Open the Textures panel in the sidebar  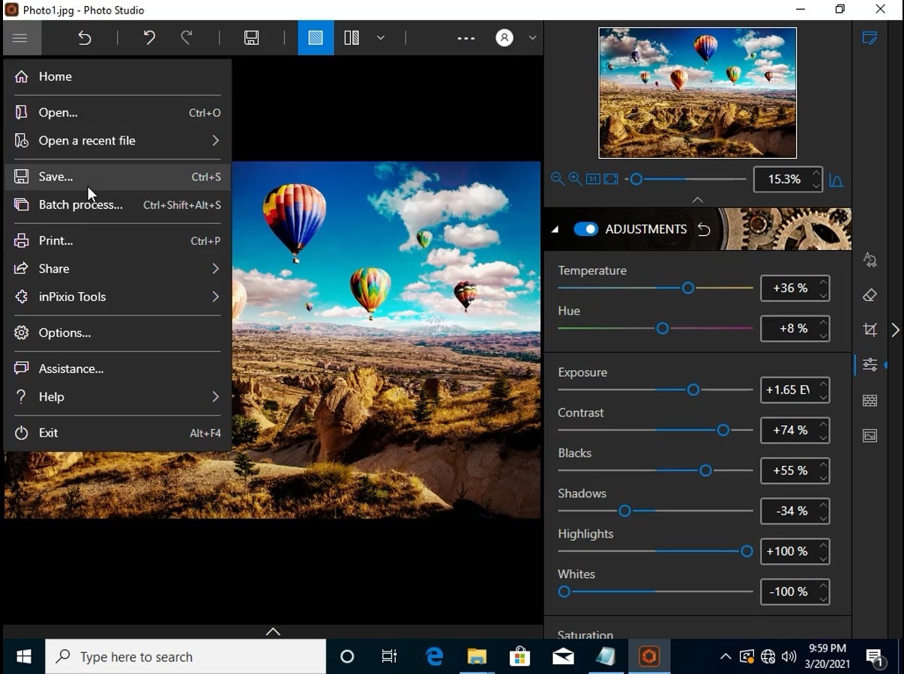[870, 401]
